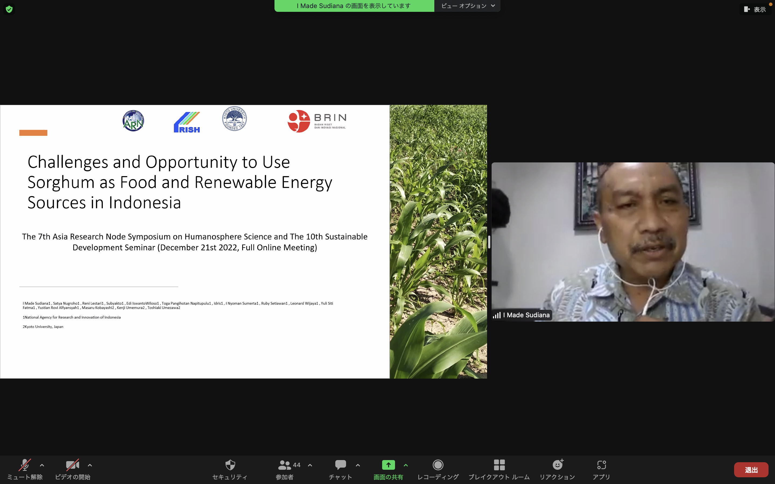The height and width of the screenshot is (484, 775).
Task: Click orange accent bar on slide
Action: tap(33, 133)
